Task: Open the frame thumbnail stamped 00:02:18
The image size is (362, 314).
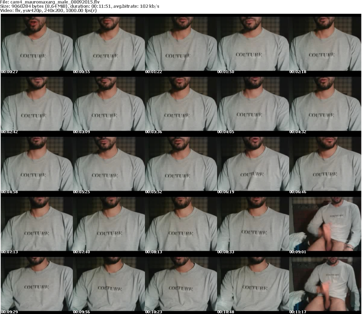Action: [325, 44]
